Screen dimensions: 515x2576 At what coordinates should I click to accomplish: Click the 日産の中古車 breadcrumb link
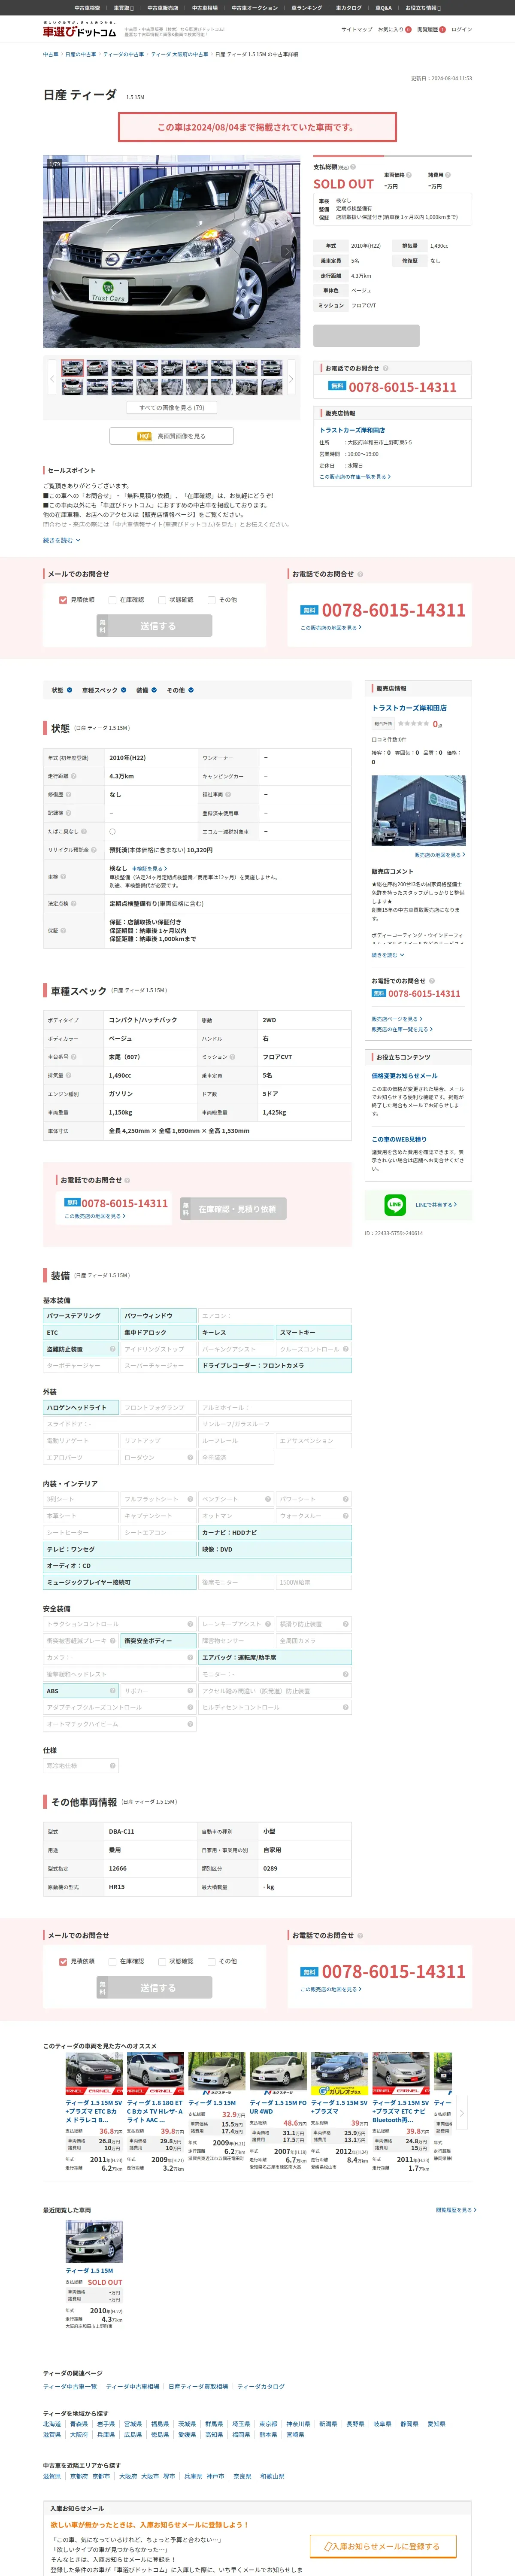point(81,54)
